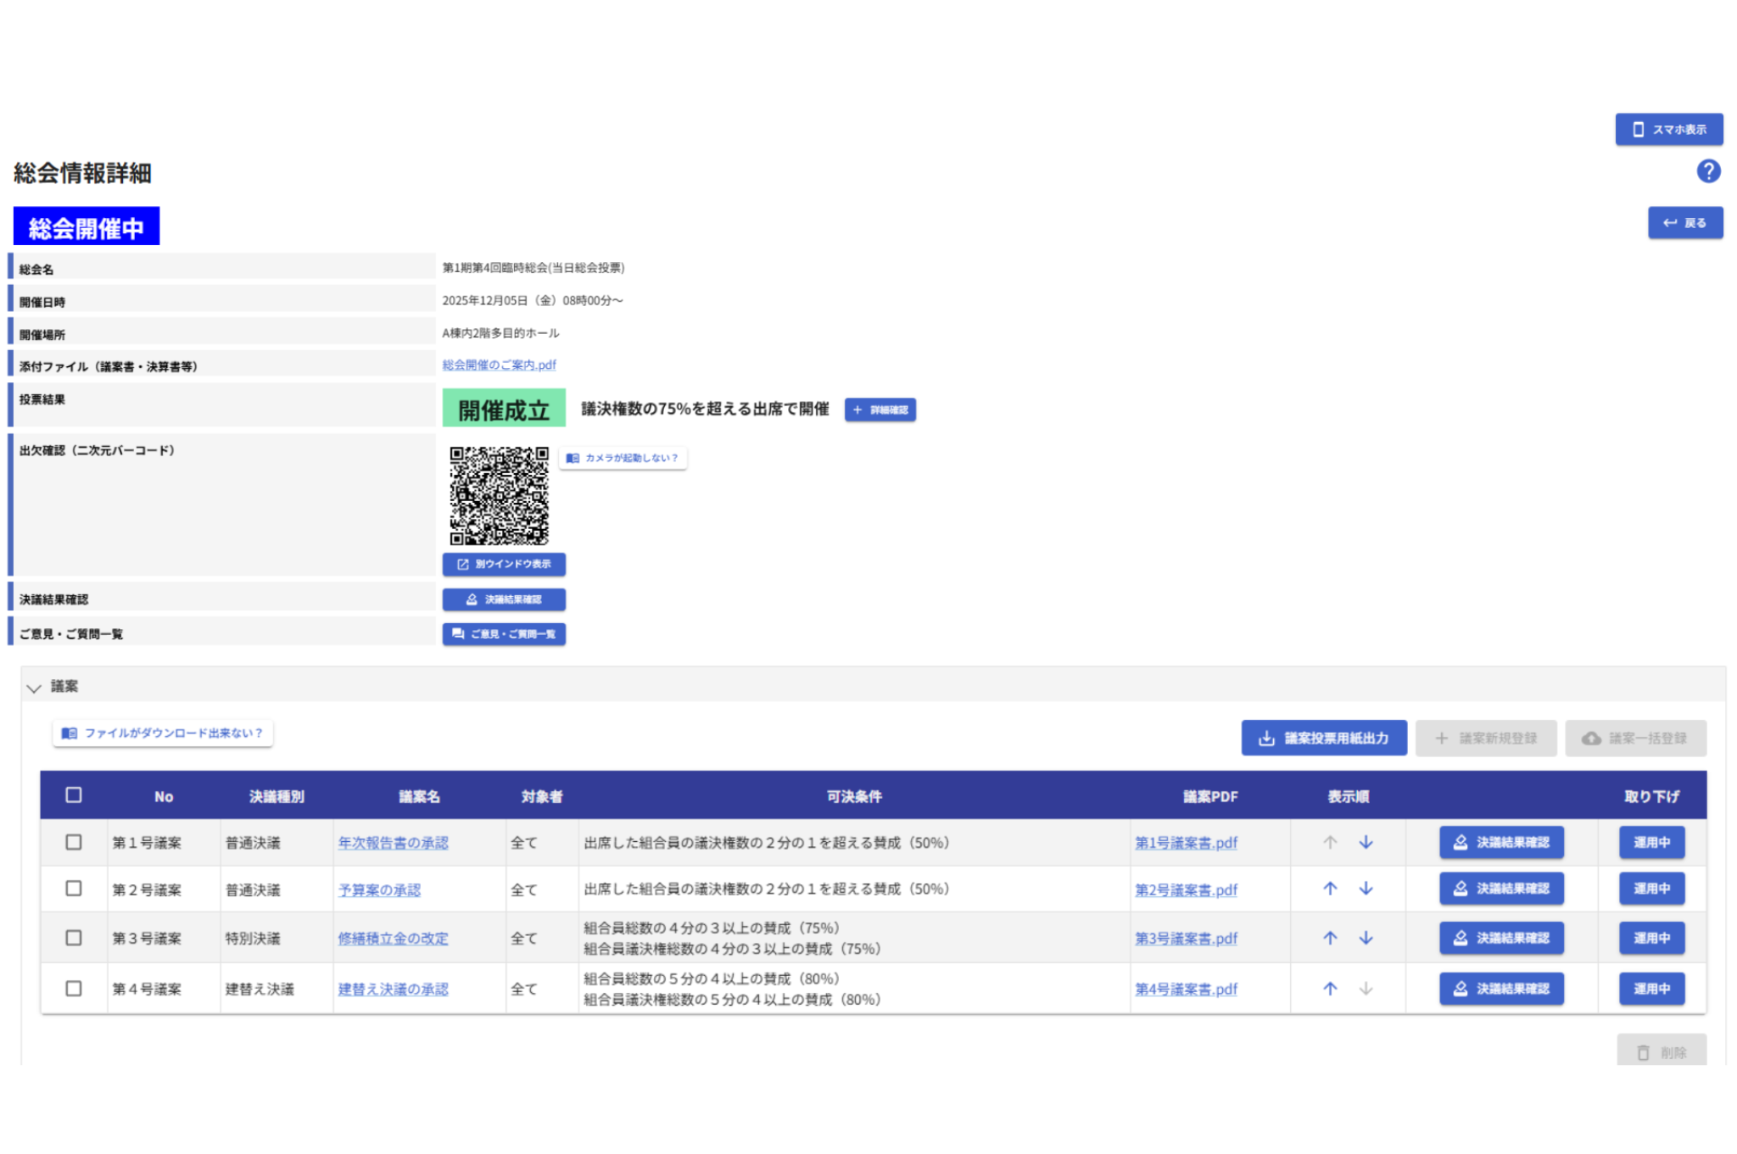Screen dimensions: 1737x1154
Task: Open 予算案の承認 proposal link
Action: 379,889
